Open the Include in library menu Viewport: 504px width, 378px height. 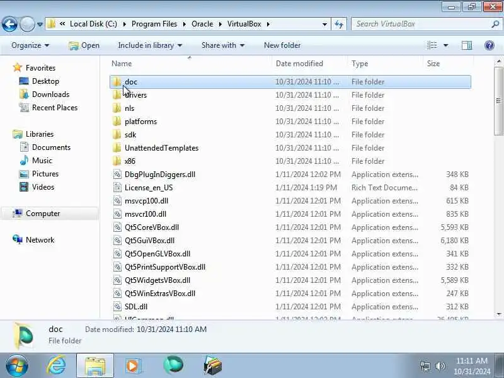150,45
